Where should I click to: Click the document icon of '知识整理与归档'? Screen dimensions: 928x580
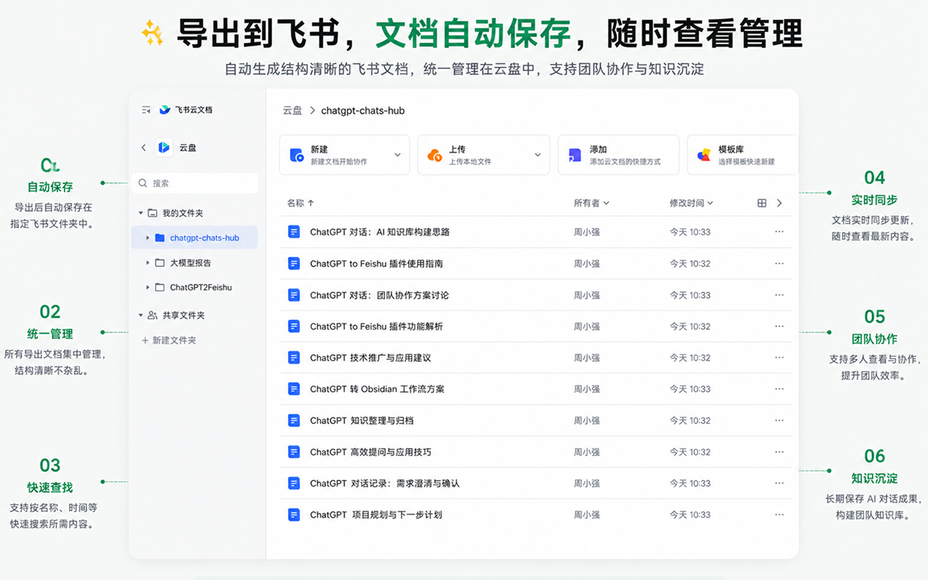coord(294,420)
